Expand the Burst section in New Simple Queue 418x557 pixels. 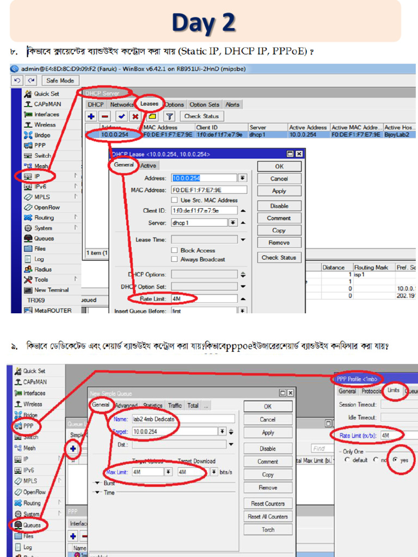tap(97, 483)
